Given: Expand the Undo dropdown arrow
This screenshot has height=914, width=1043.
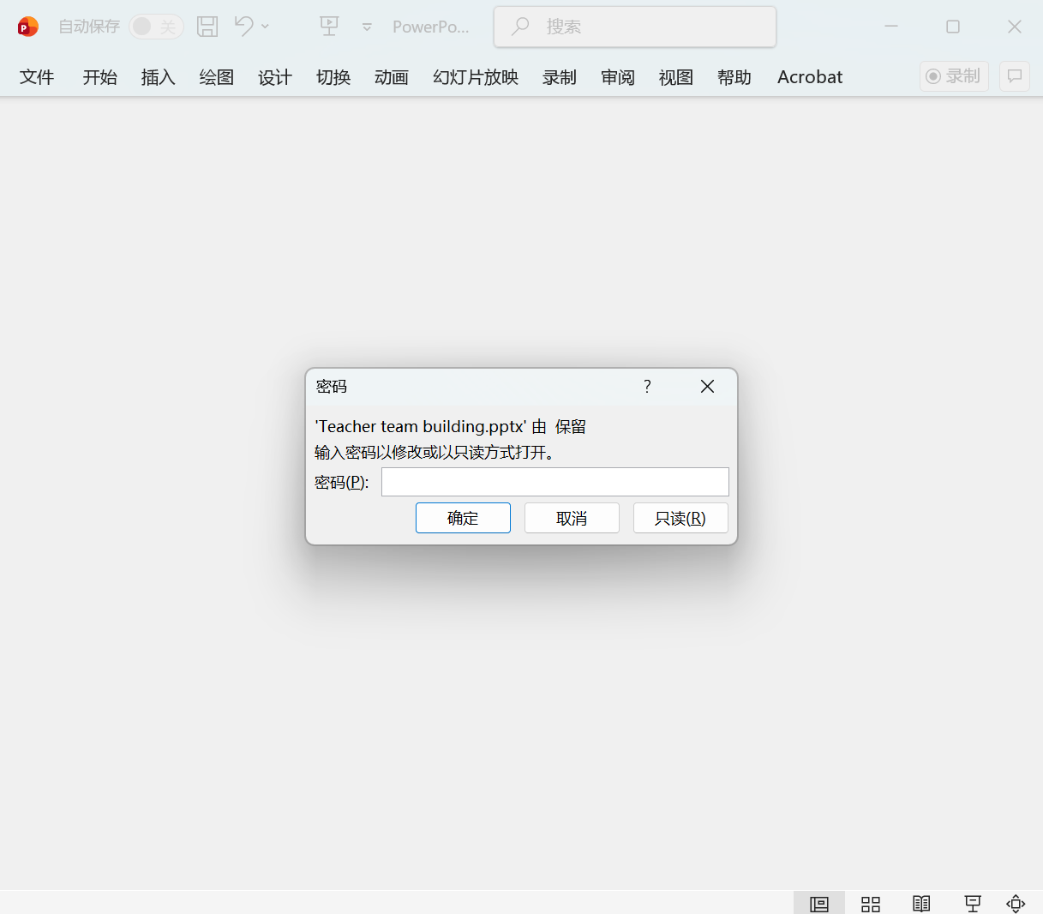Looking at the screenshot, I should [266, 27].
